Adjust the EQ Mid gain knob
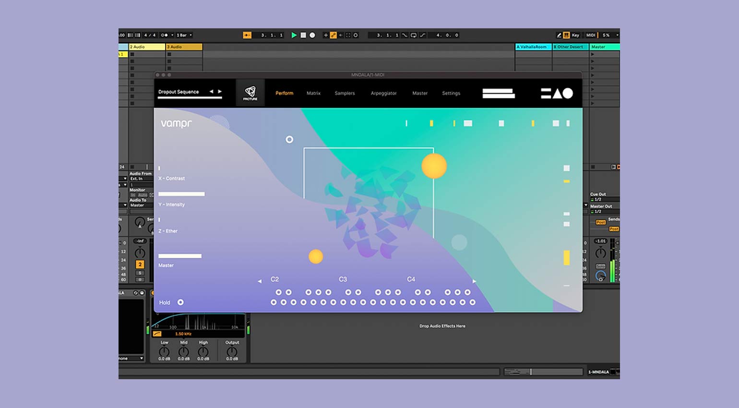Screen dimensions: 739x408 point(184,352)
